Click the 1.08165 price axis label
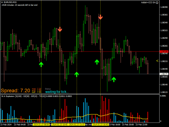 pos(164,77)
